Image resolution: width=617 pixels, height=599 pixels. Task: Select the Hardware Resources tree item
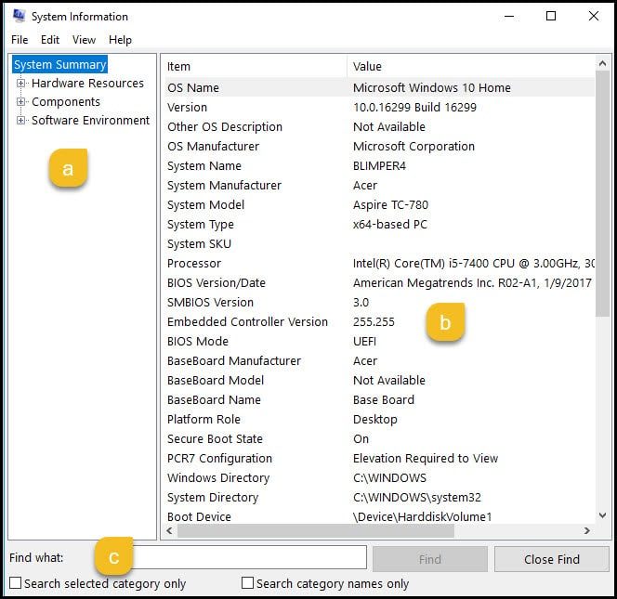pyautogui.click(x=87, y=83)
